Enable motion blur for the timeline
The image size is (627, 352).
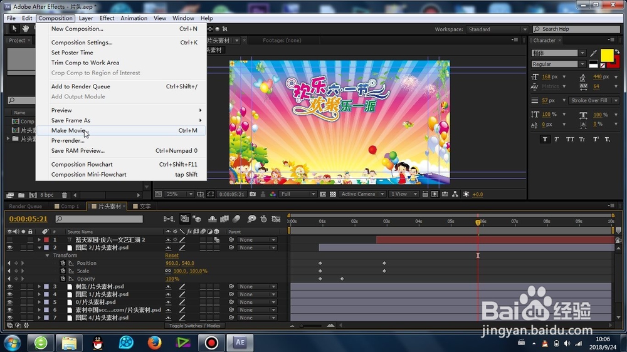[x=236, y=219]
